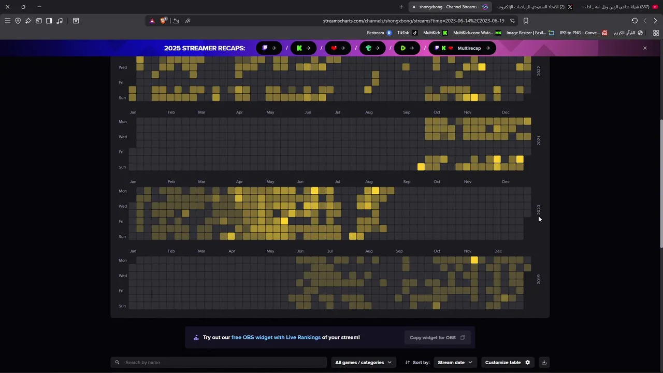Click the Search by name field
Viewport: 663px width, 373px height.
pos(219,362)
